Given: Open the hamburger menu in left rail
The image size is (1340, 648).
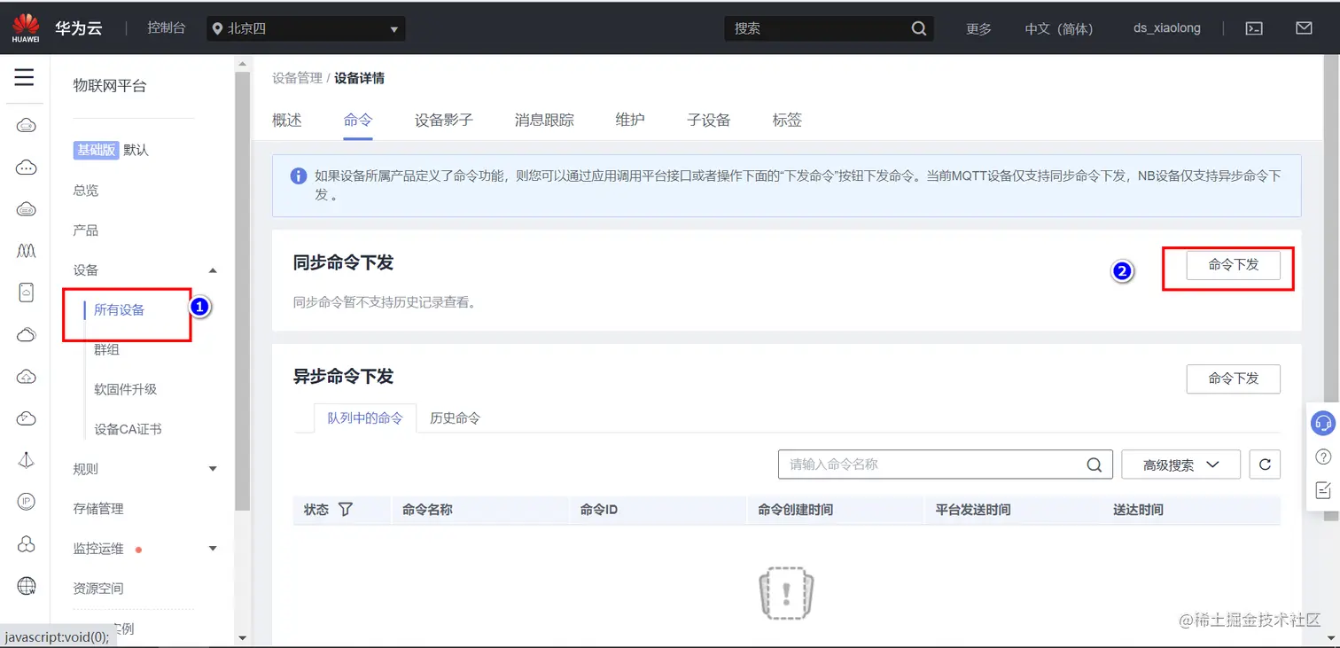Looking at the screenshot, I should (x=25, y=77).
